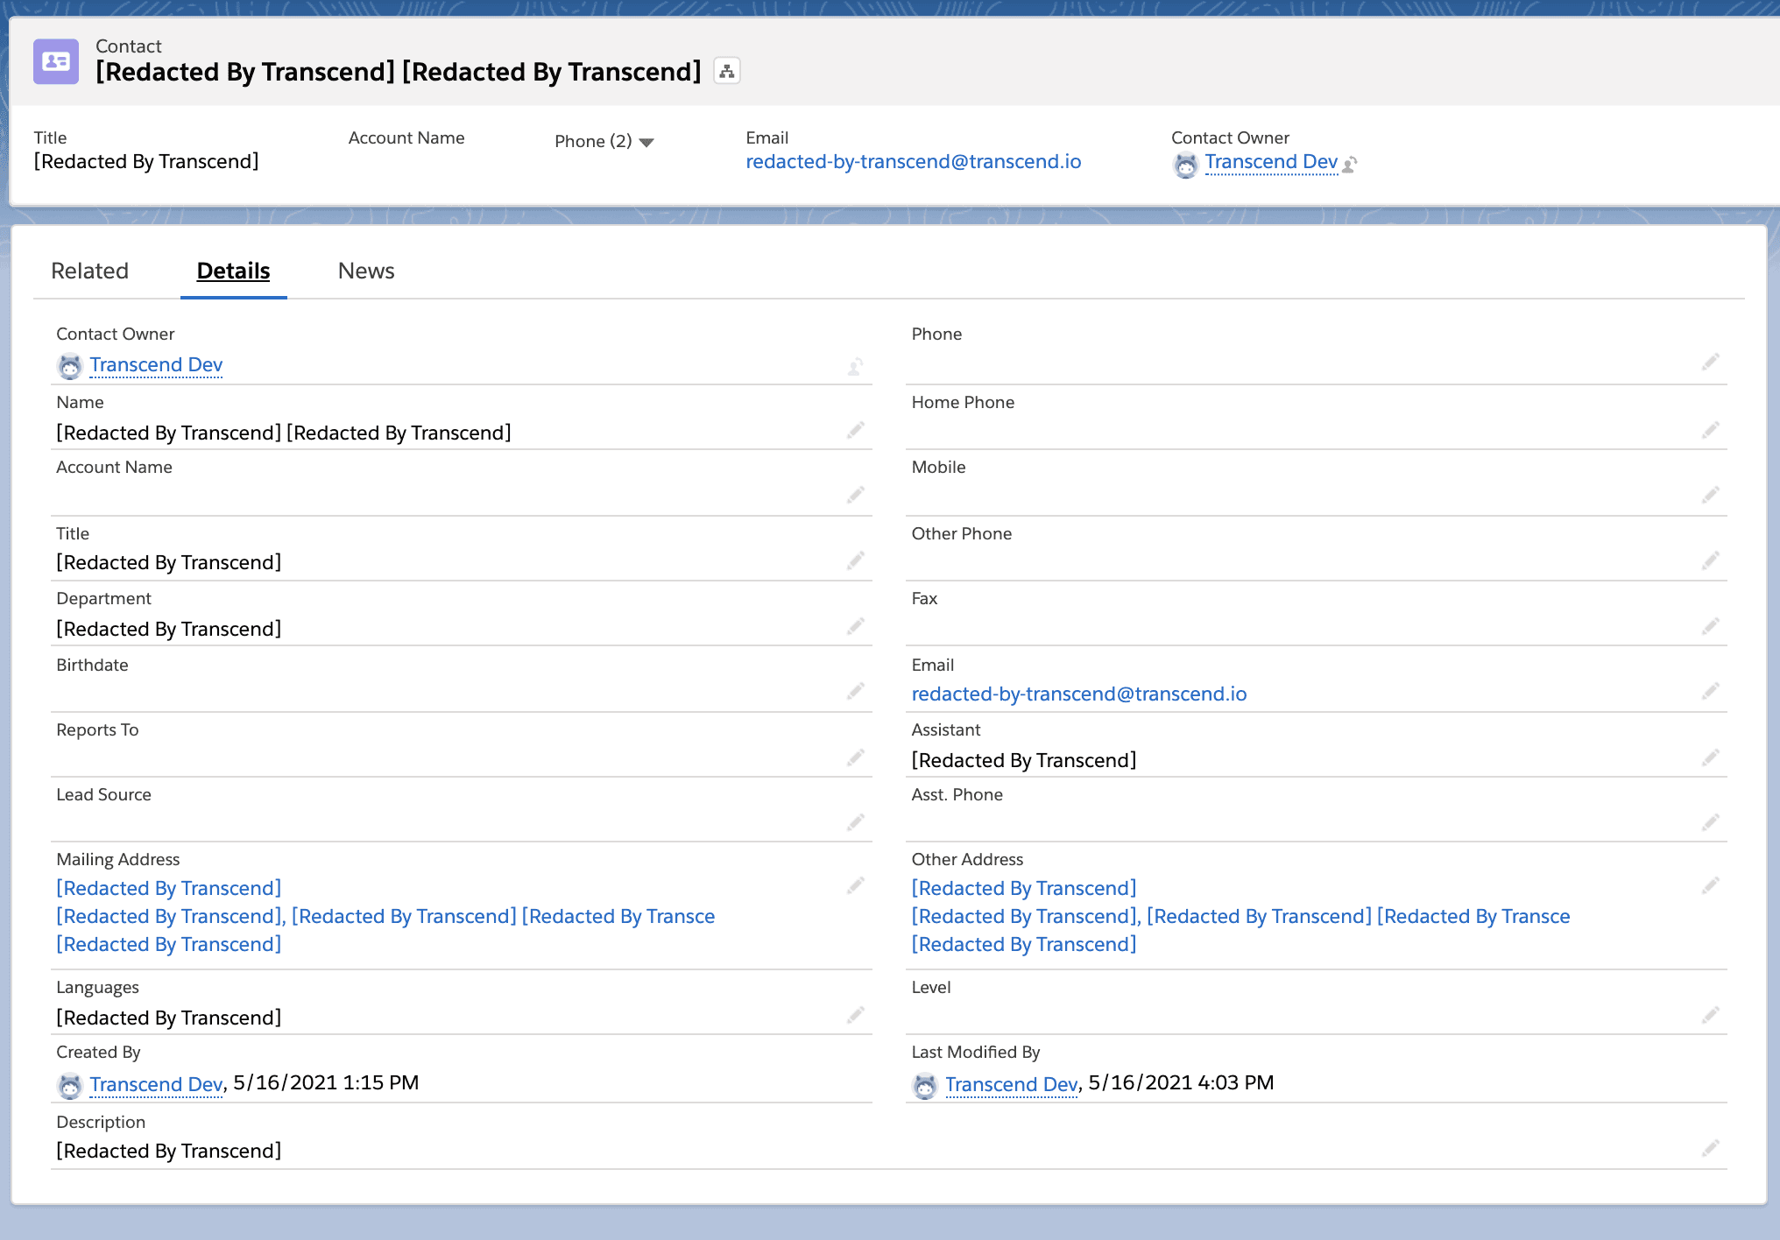
Task: Click Transcend Dev in Last Modified By
Action: [1011, 1084]
